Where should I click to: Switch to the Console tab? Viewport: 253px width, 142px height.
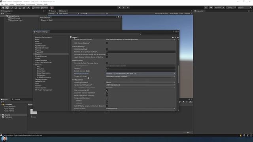tap(16, 99)
